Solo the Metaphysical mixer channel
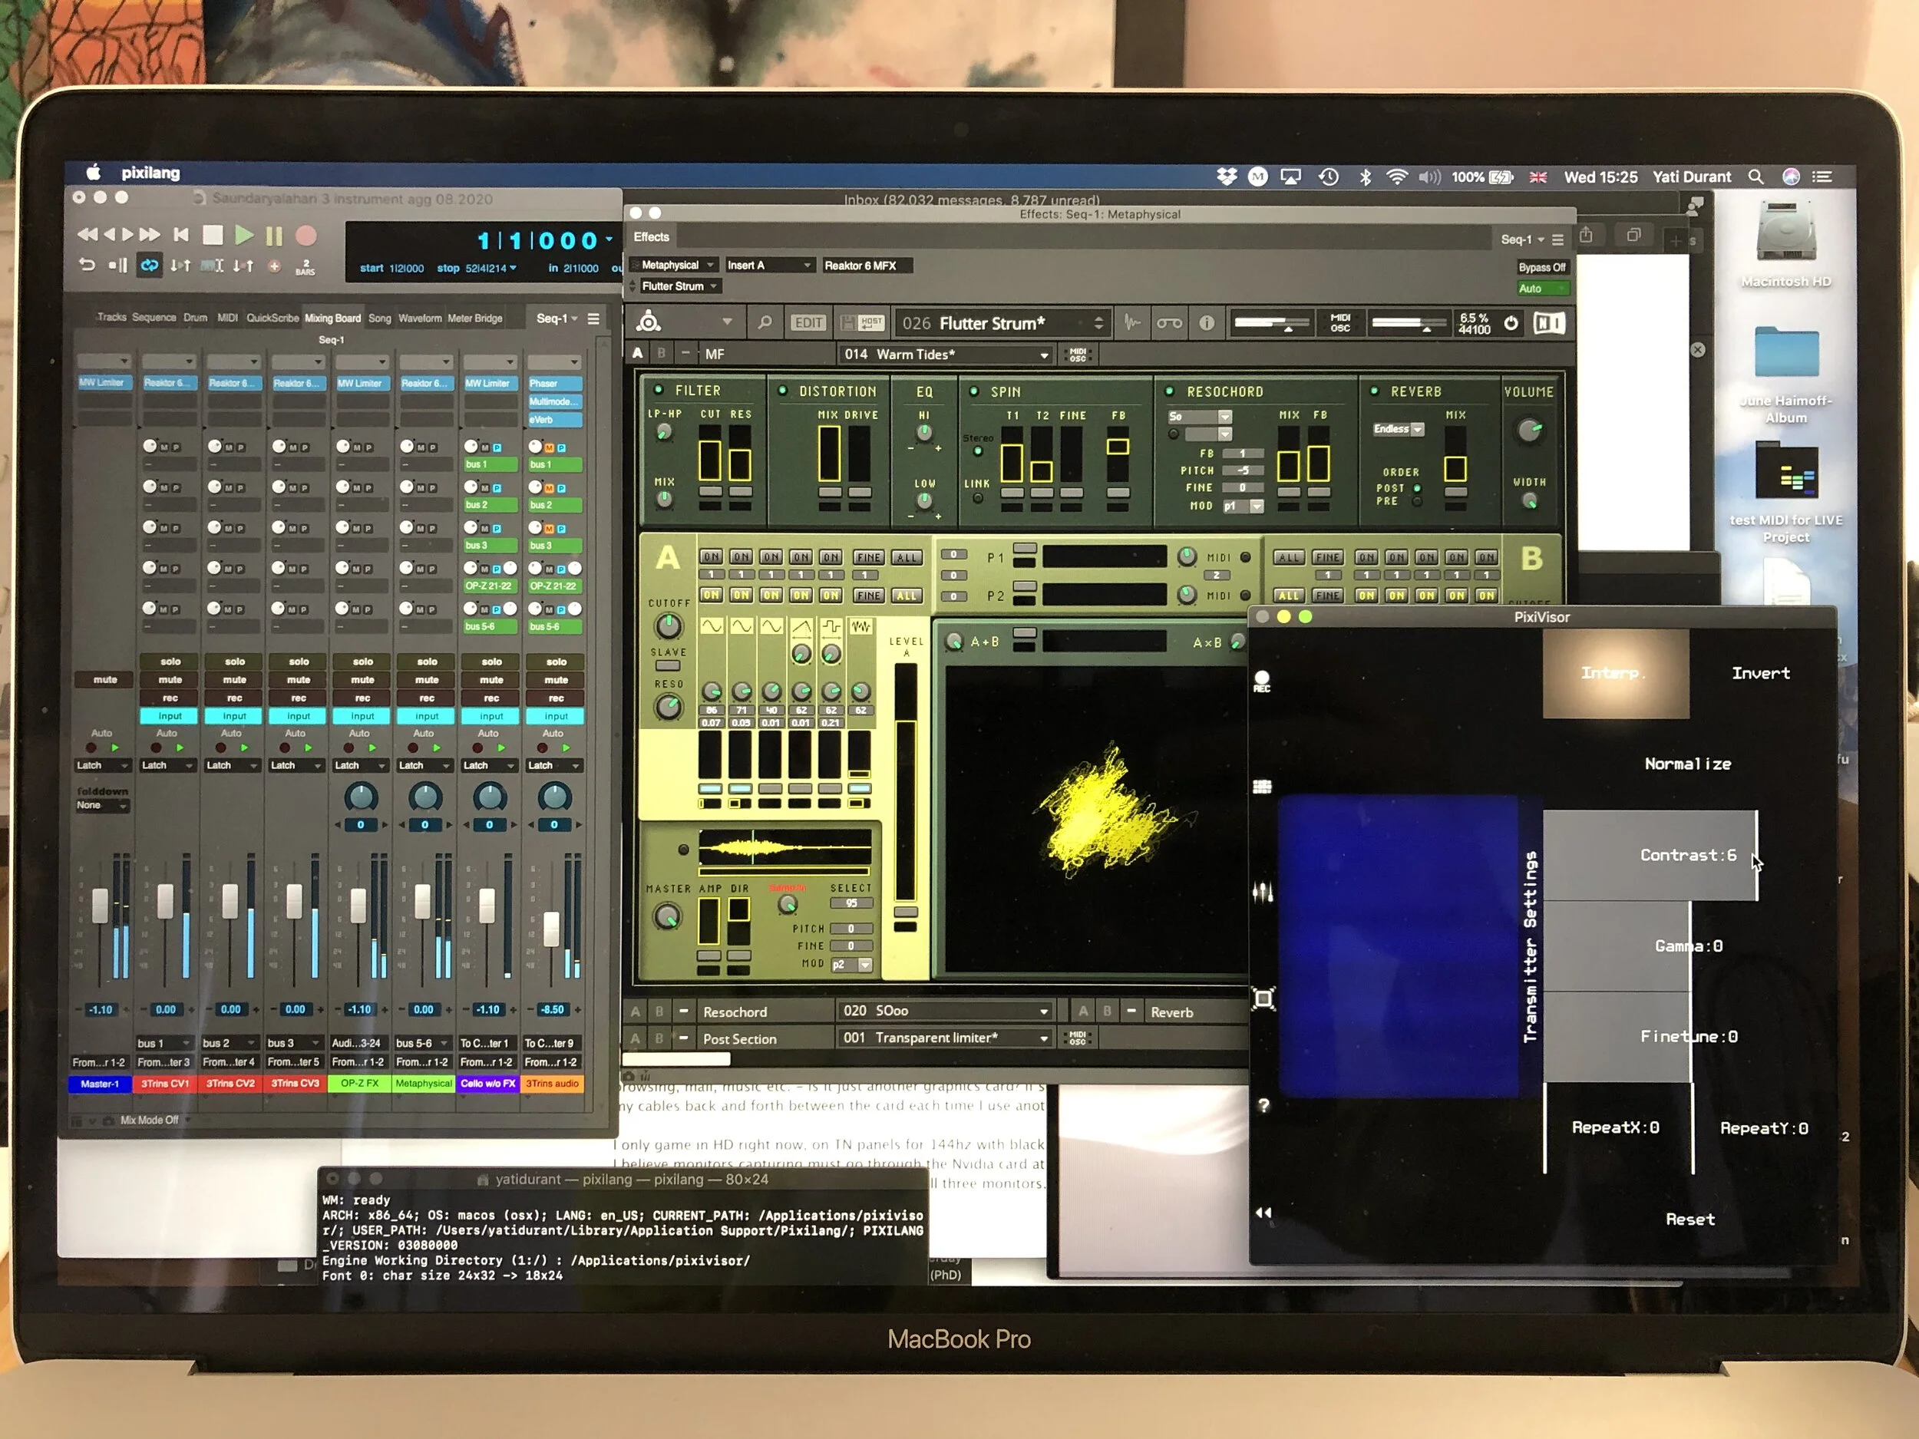 (x=427, y=661)
